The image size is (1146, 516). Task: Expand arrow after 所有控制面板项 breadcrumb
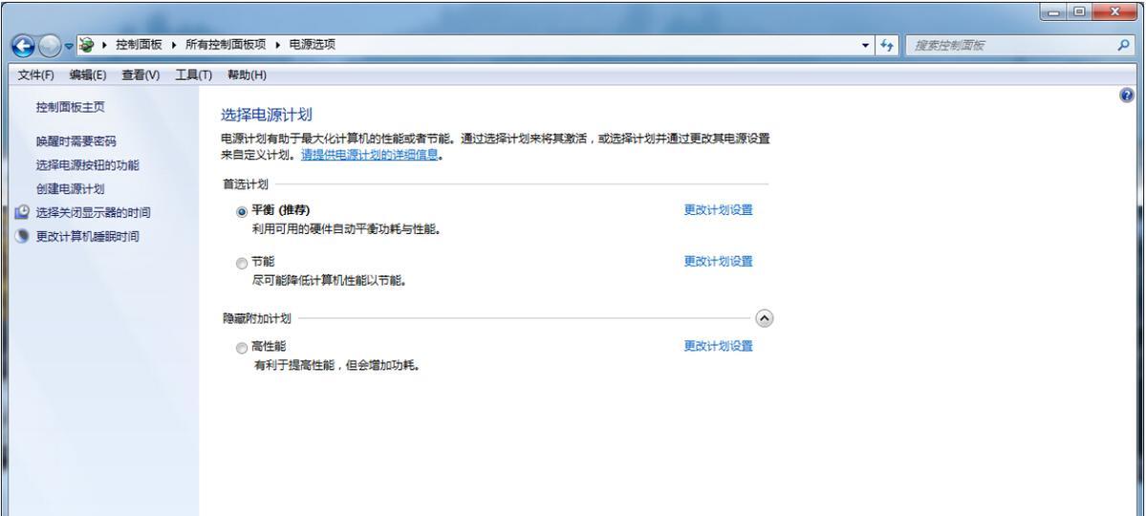pyautogui.click(x=278, y=45)
